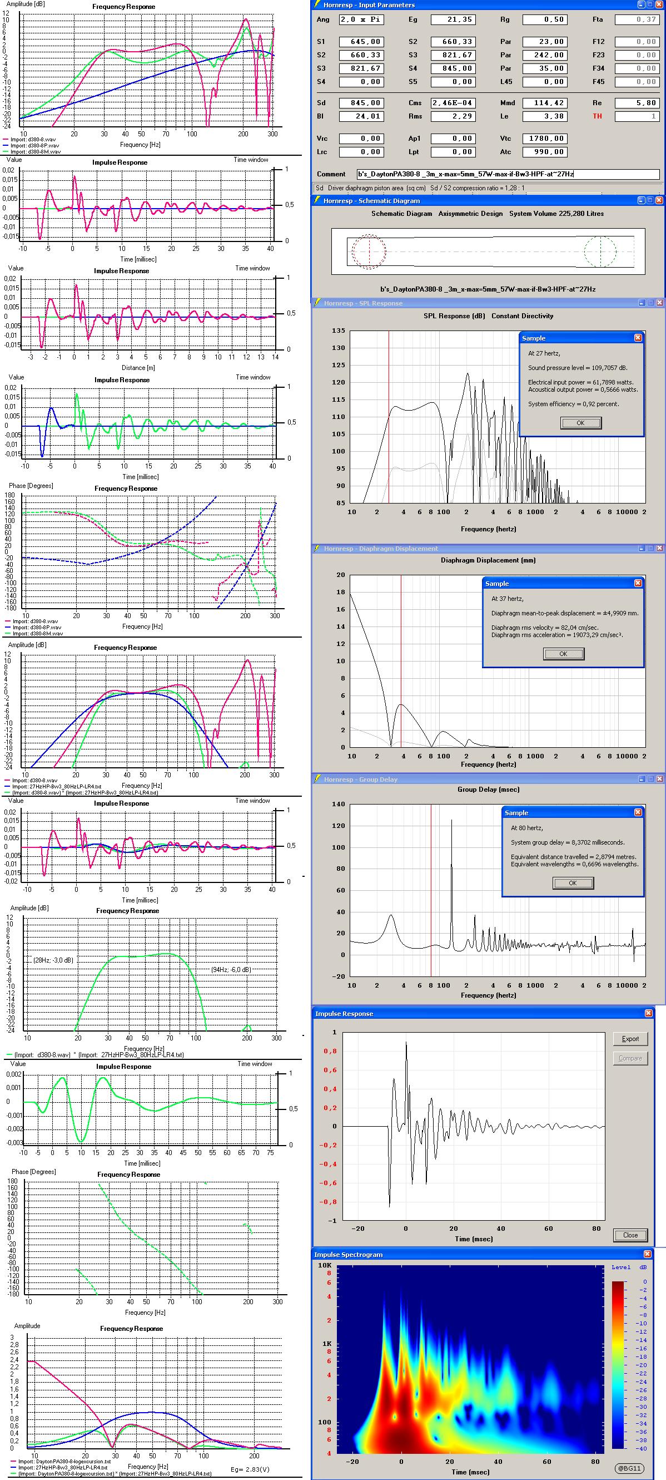This screenshot has height=1480, width=666.
Task: Click the Lpt field
Action: tap(453, 152)
